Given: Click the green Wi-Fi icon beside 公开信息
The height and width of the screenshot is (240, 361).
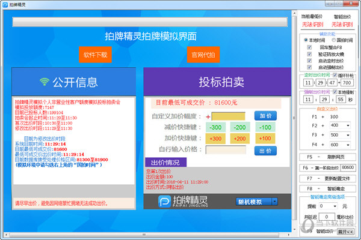Looking at the screenshot, I should (x=45, y=82).
